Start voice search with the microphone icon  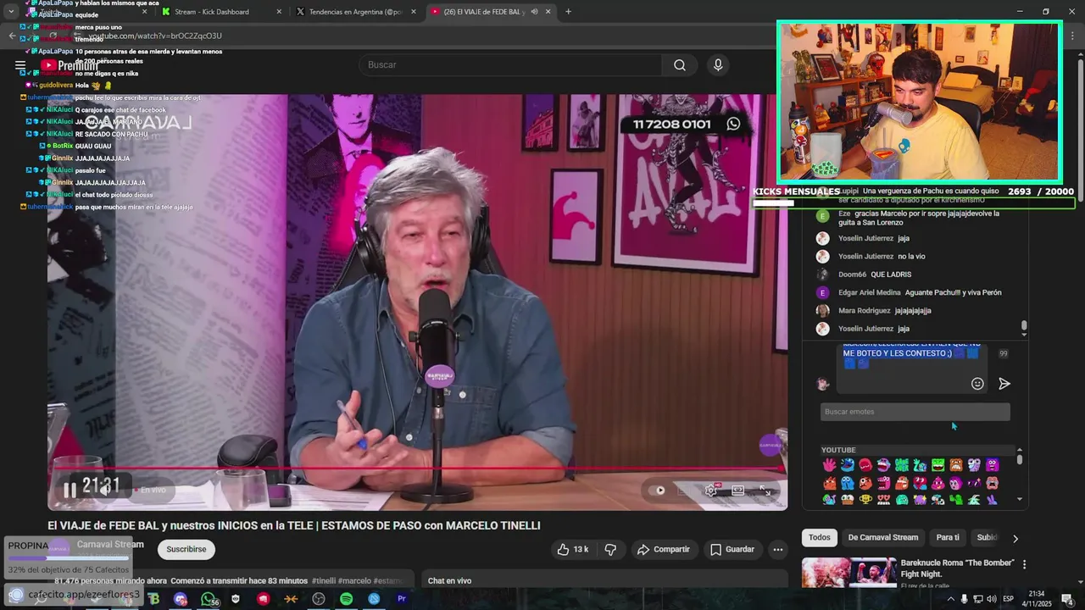point(718,65)
